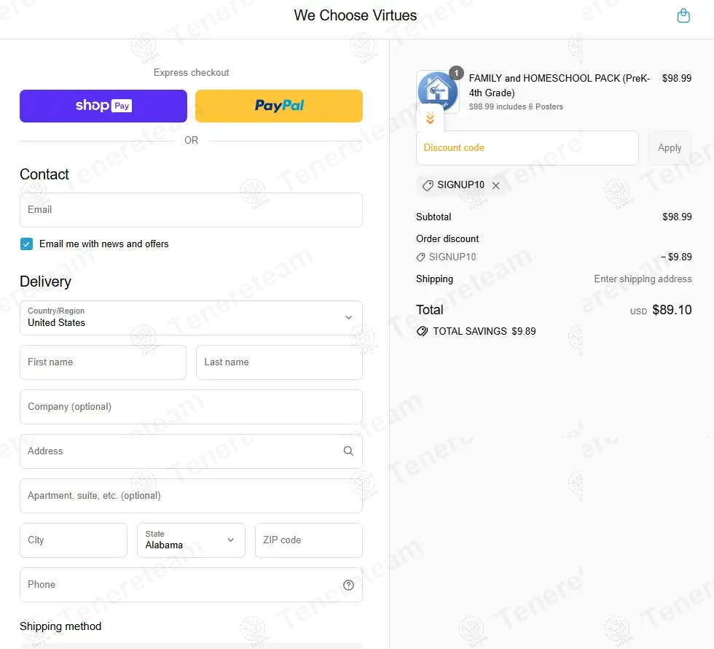Click the search icon in Address field
The width and height of the screenshot is (714, 649).
[x=348, y=451]
